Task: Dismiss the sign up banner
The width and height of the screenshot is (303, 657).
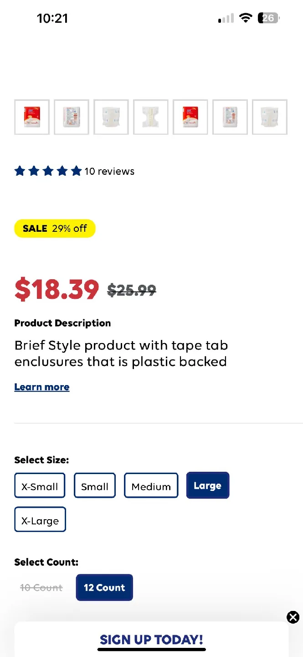Action: pos(293,617)
